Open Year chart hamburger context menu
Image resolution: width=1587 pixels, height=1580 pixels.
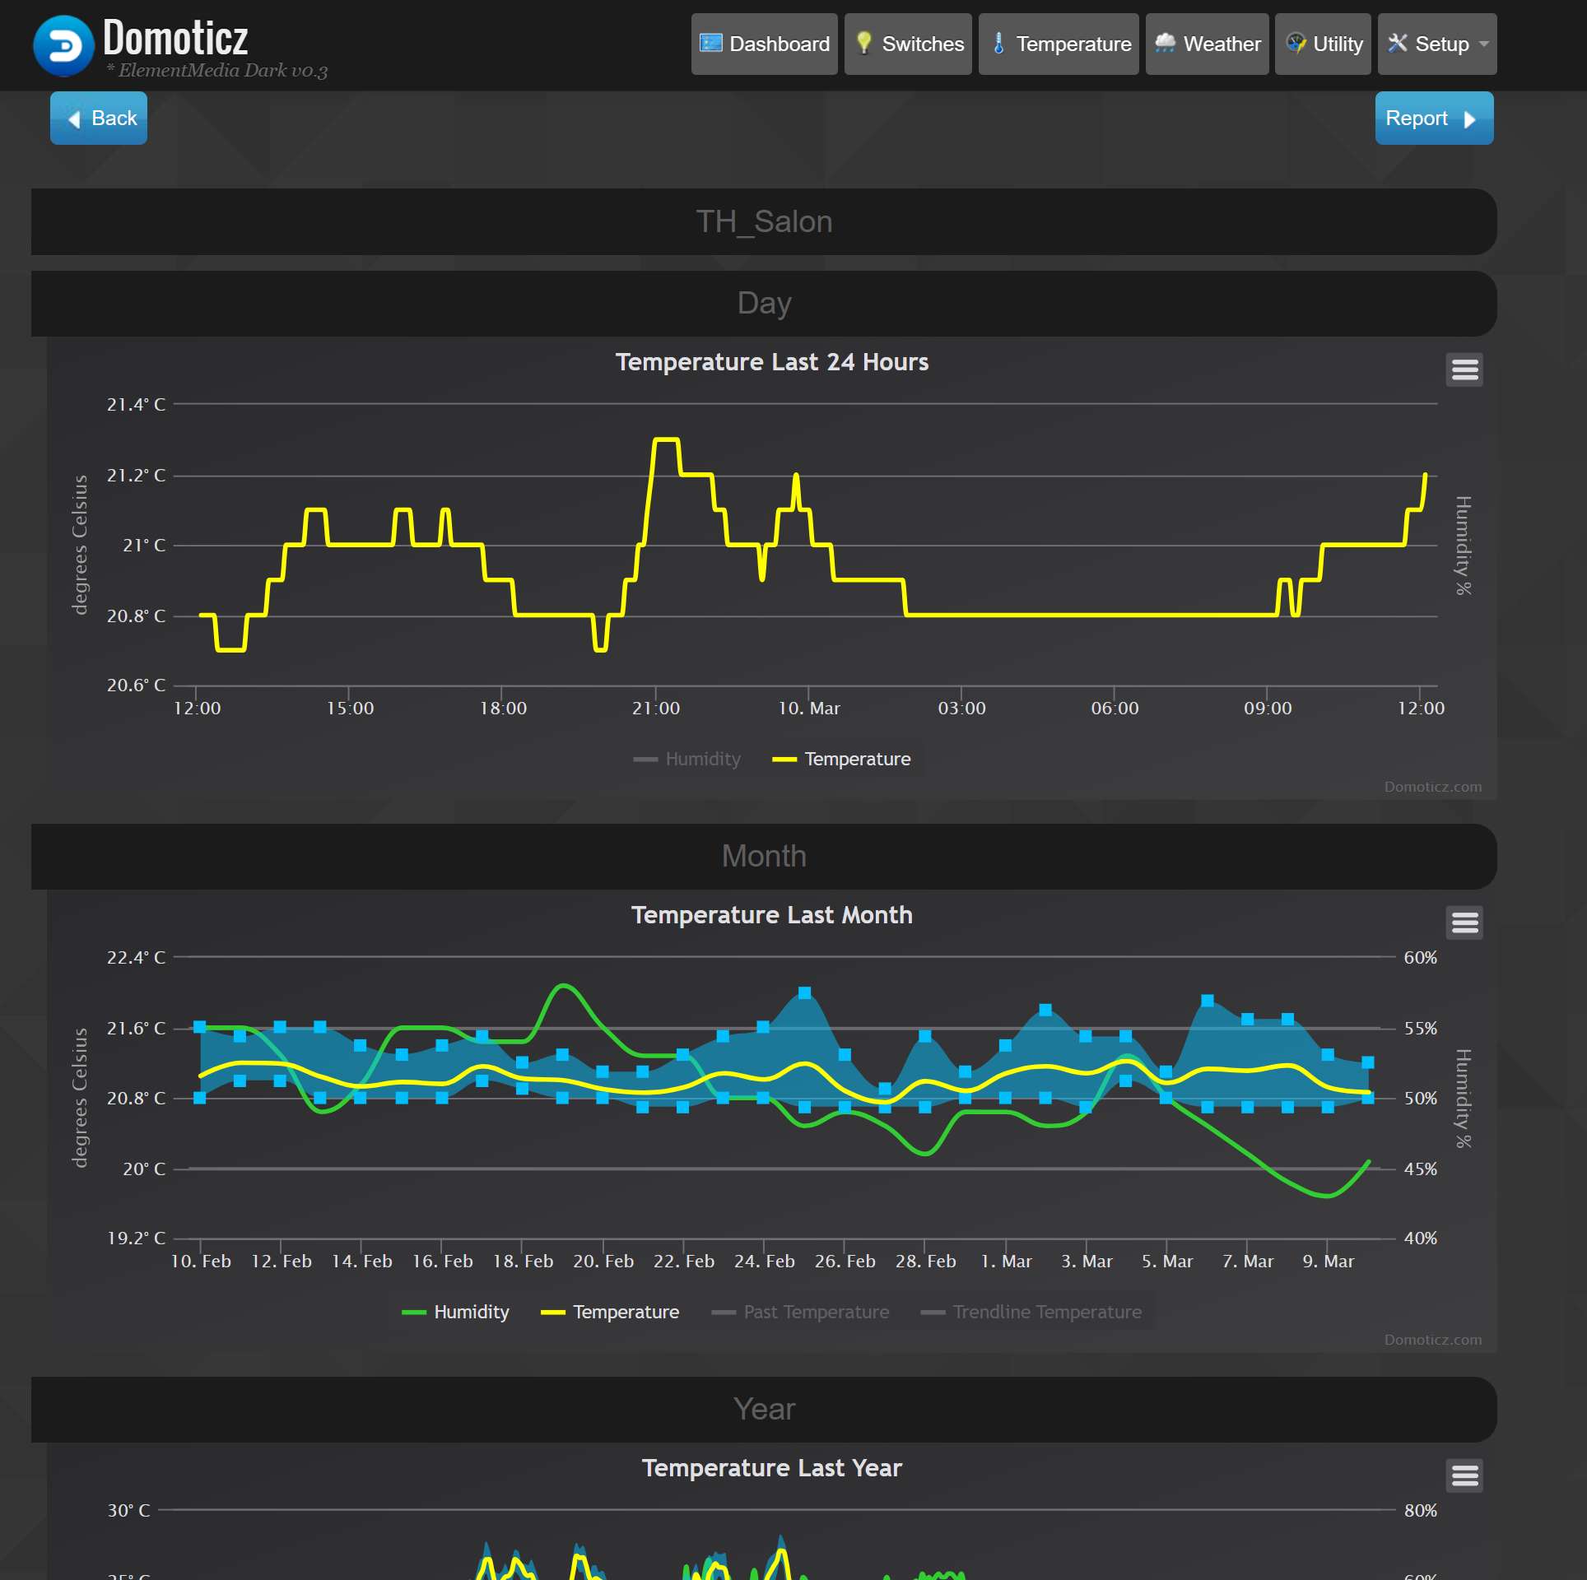[x=1464, y=1475]
